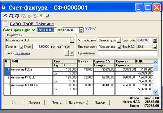Click the total 42,999.600 cell
163x113 pixels.
134,74
